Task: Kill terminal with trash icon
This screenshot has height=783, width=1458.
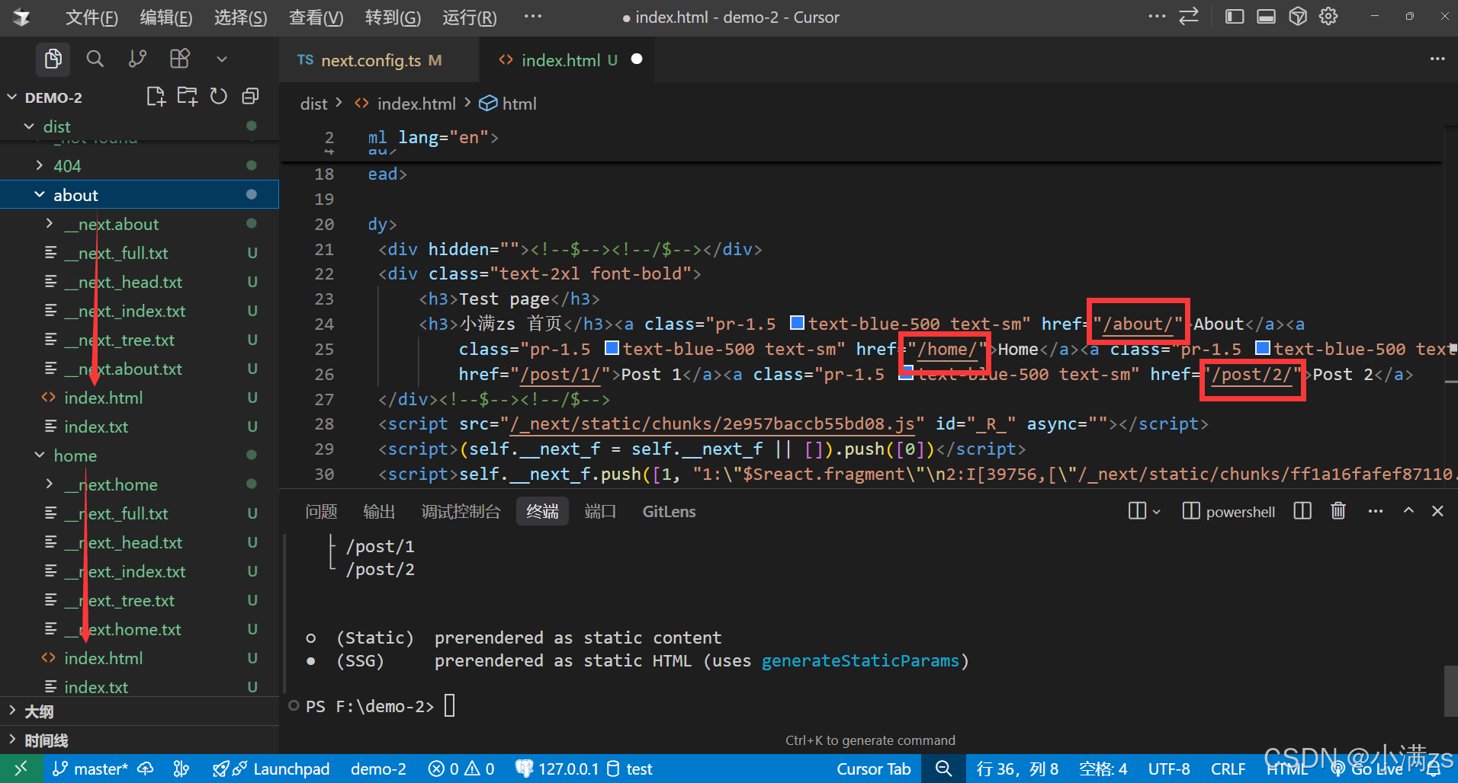Action: (x=1338, y=511)
